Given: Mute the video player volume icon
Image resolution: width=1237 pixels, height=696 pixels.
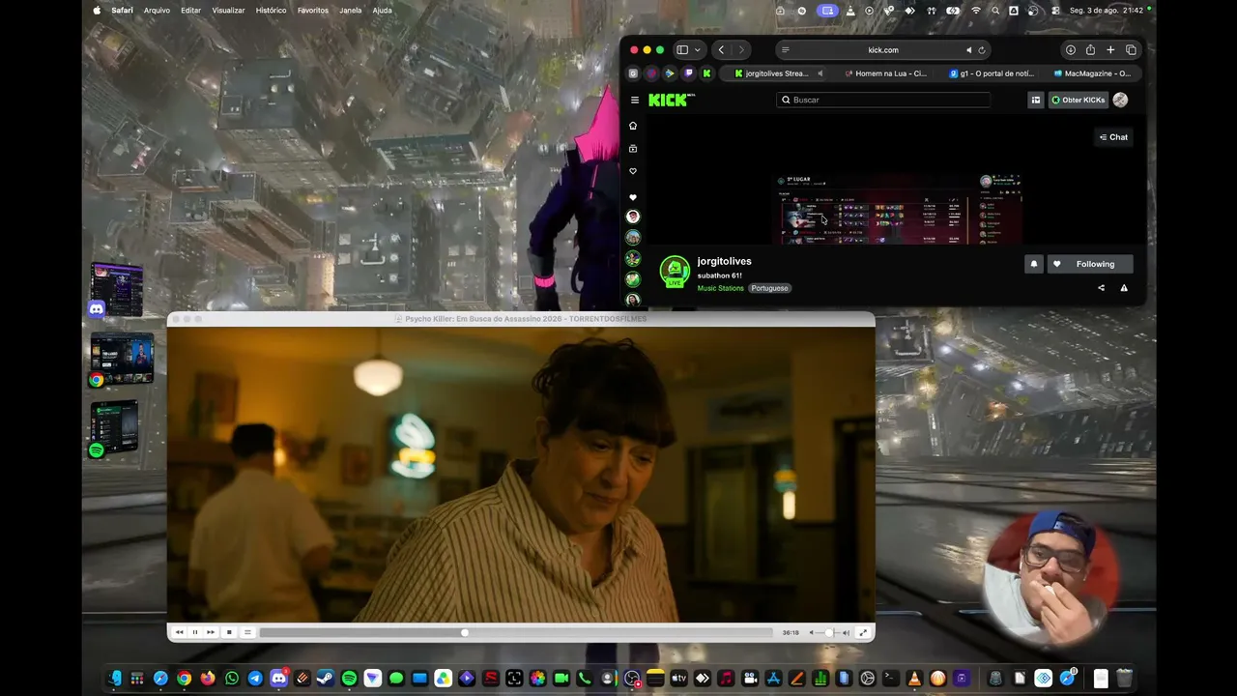Looking at the screenshot, I should [812, 632].
